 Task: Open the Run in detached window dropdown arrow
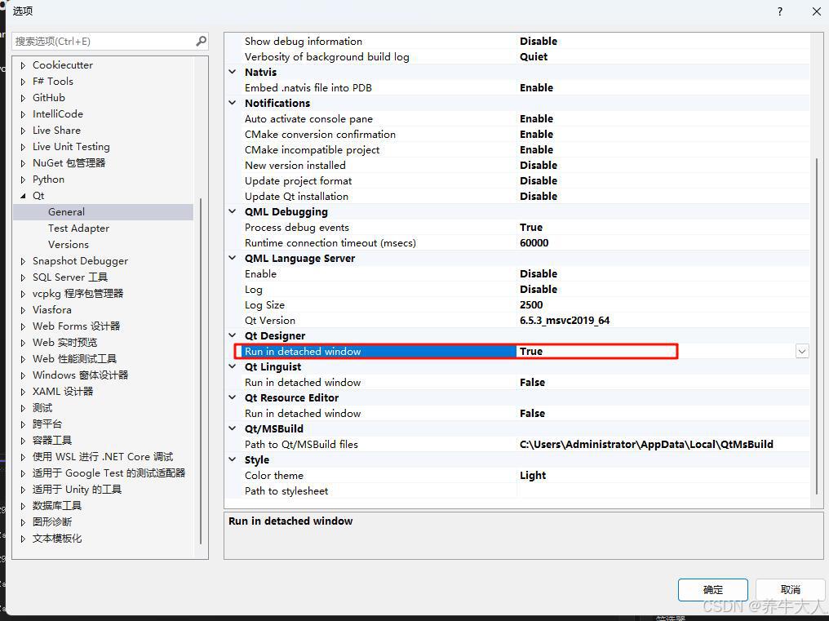click(x=802, y=351)
